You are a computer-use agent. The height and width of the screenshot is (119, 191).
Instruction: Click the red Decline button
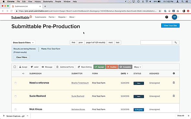pos(112,67)
